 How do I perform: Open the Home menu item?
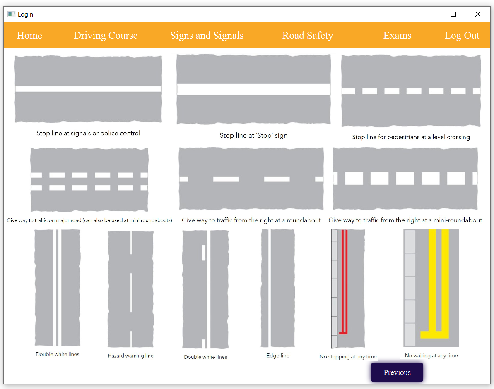29,36
